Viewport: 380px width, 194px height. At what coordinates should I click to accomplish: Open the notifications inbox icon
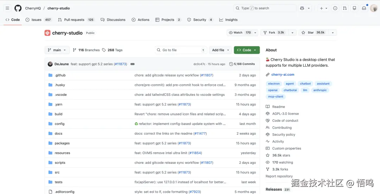(364, 8)
